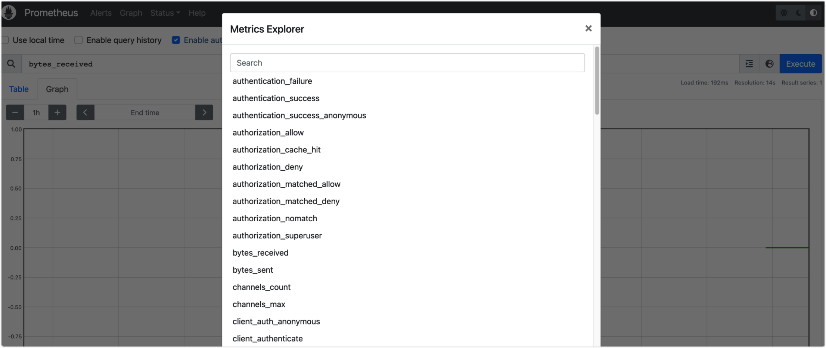Image resolution: width=826 pixels, height=348 pixels.
Task: Close the Metrics Explorer dialog
Action: pos(589,28)
